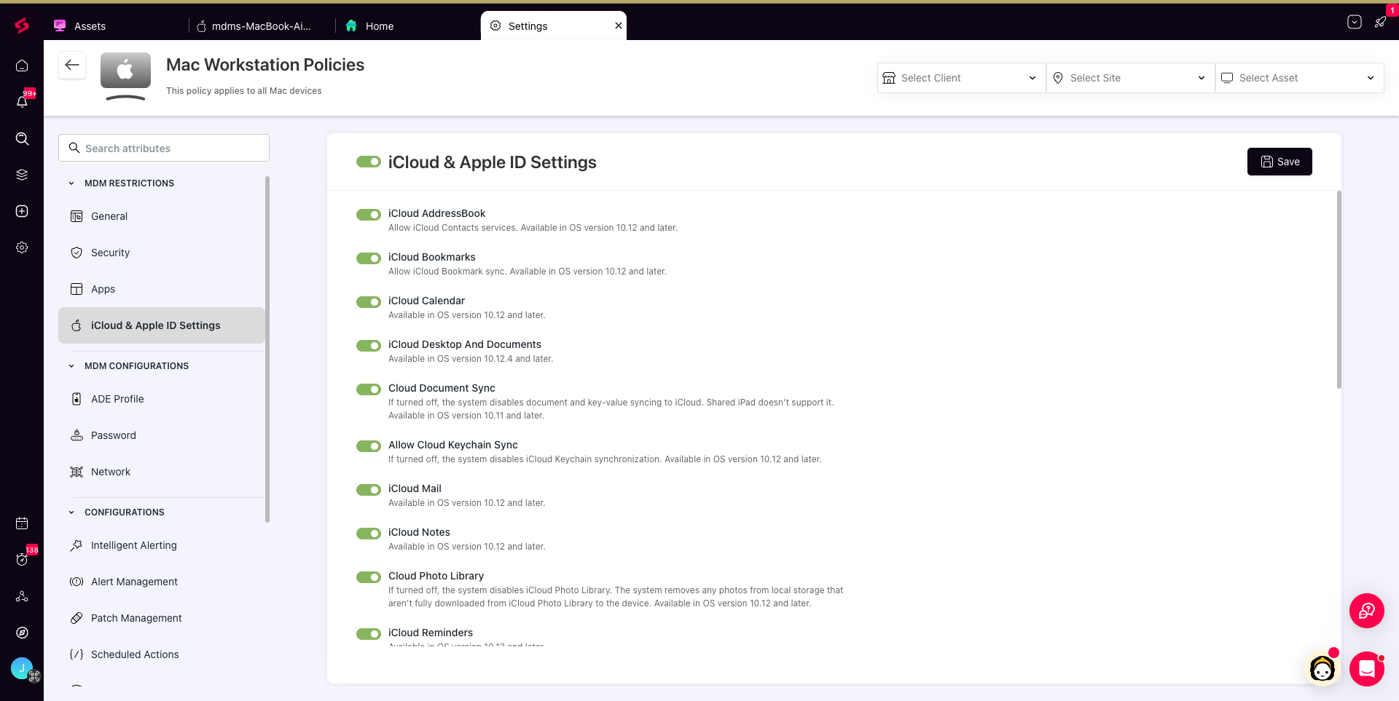This screenshot has width=1399, height=701.
Task: Collapse the MDM CONFIGURATIONS section
Action: coord(71,366)
